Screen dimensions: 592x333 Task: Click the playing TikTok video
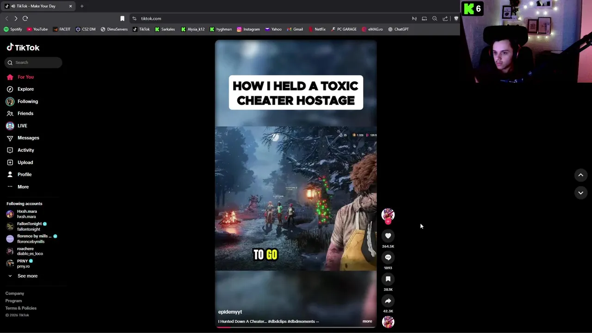click(x=296, y=184)
